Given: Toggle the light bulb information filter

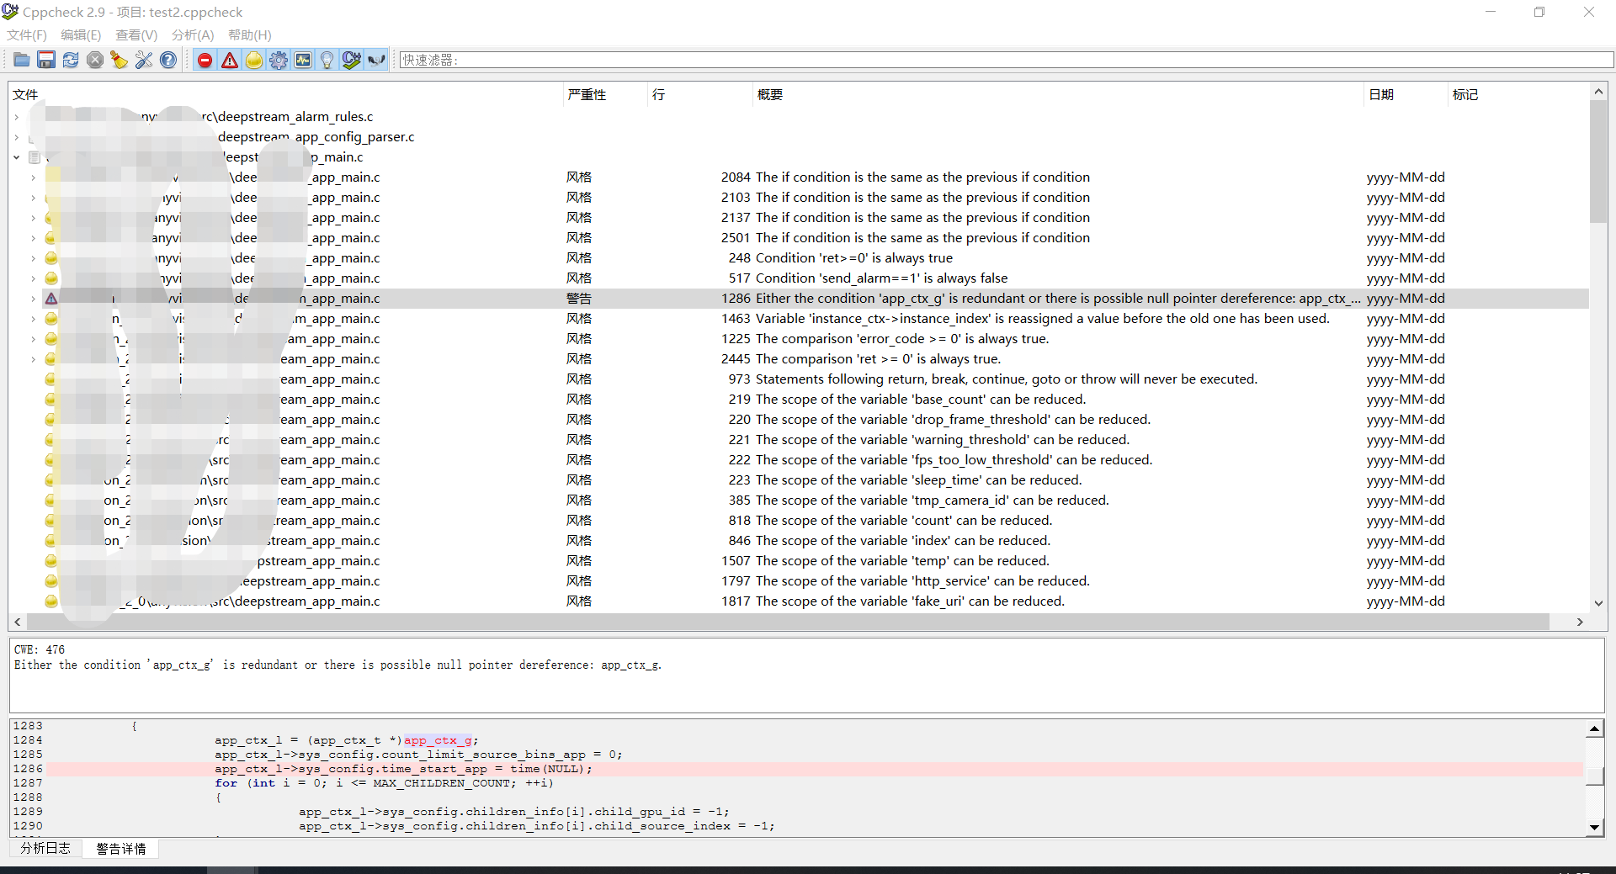Looking at the screenshot, I should tap(327, 60).
